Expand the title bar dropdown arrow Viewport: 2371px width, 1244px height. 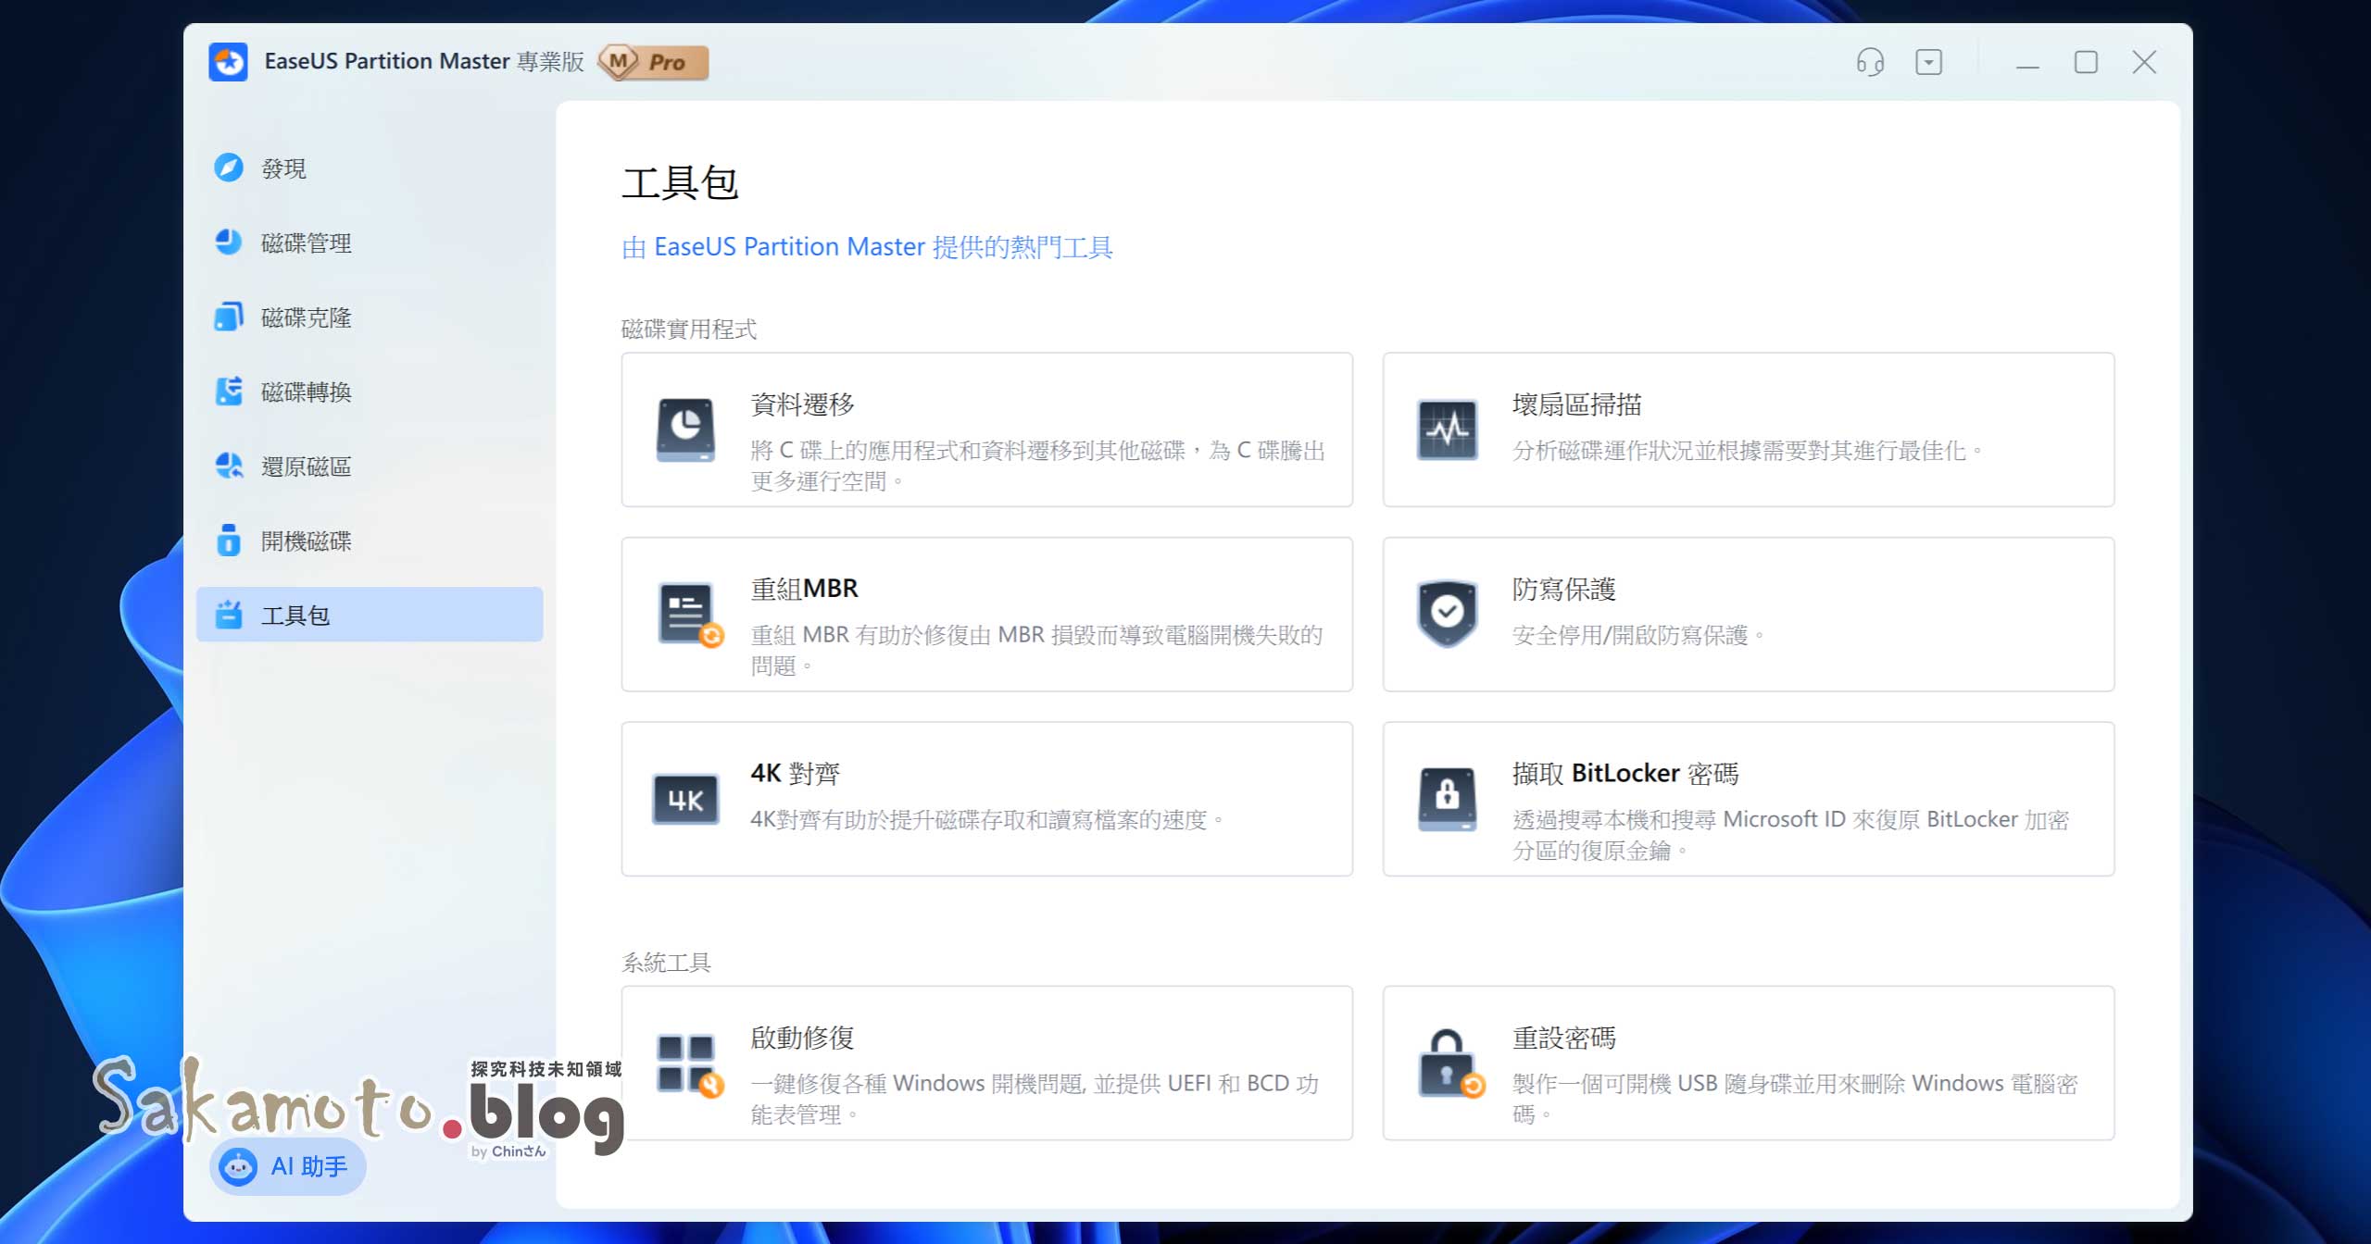pyautogui.click(x=1929, y=62)
